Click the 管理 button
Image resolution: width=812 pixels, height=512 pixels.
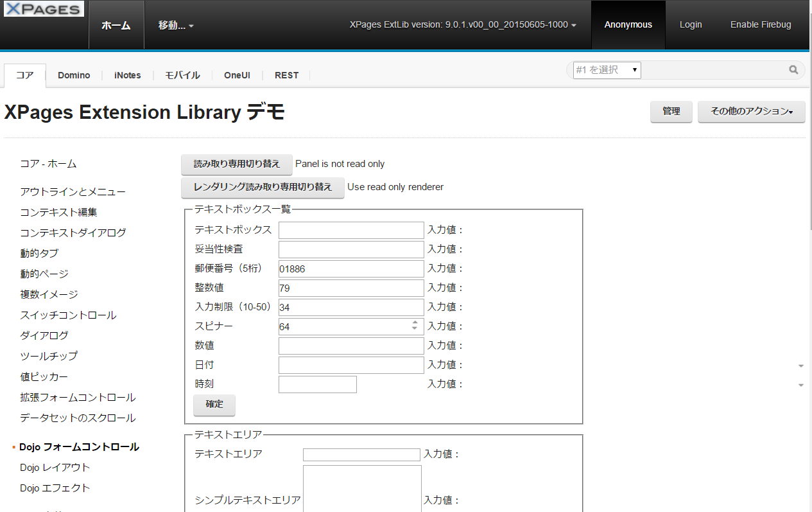671,111
